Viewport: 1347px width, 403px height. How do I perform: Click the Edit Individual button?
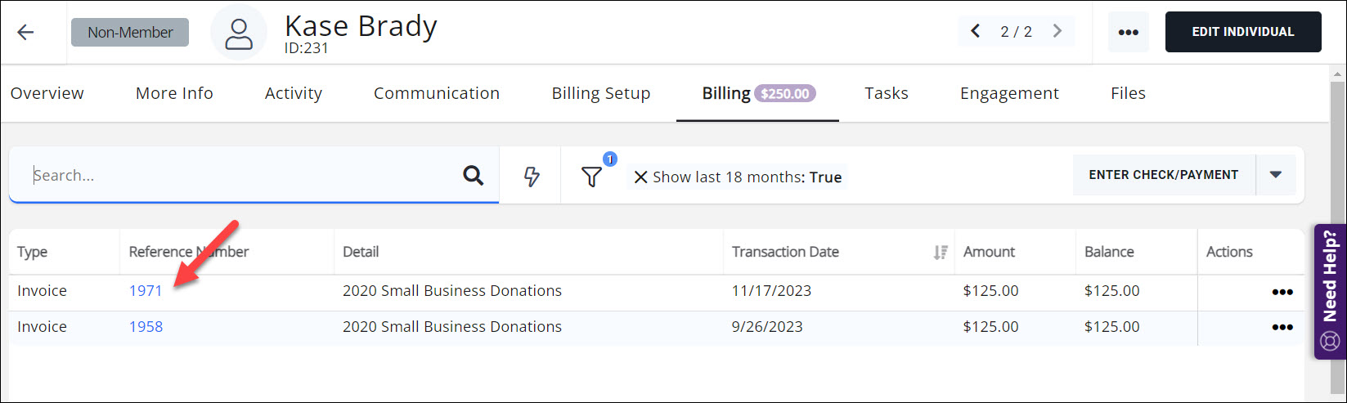[1242, 32]
